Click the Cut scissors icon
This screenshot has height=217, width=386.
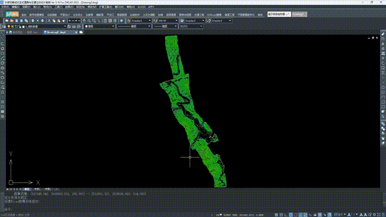coord(49,20)
